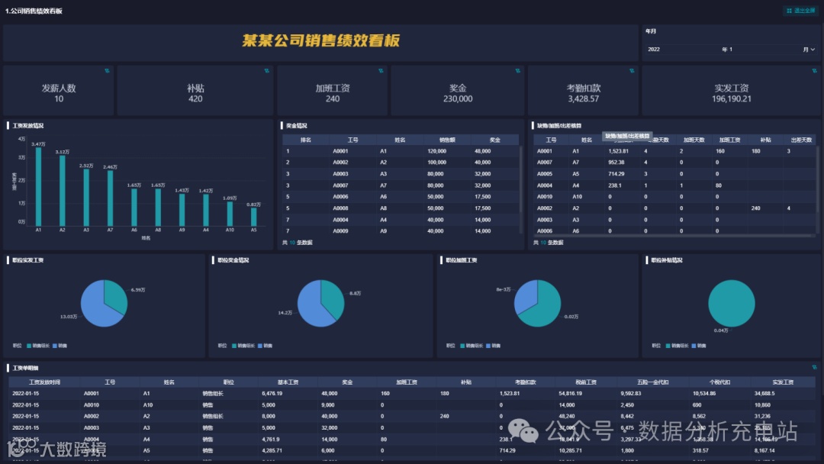Click the corner icon on 实发工资 card
Image resolution: width=824 pixels, height=464 pixels.
(x=814, y=71)
